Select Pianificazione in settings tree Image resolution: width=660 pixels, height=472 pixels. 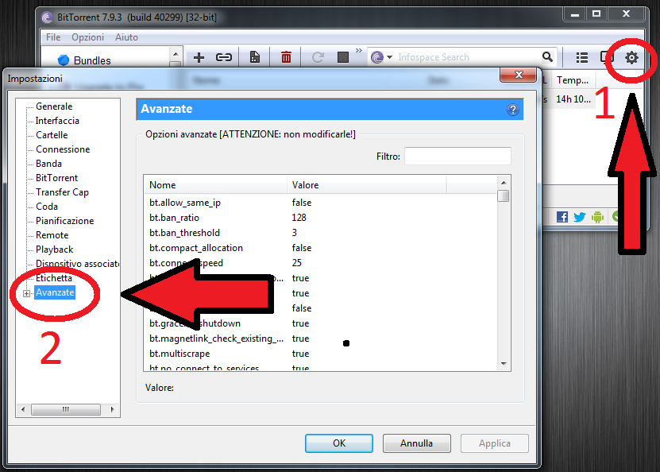[x=64, y=221]
